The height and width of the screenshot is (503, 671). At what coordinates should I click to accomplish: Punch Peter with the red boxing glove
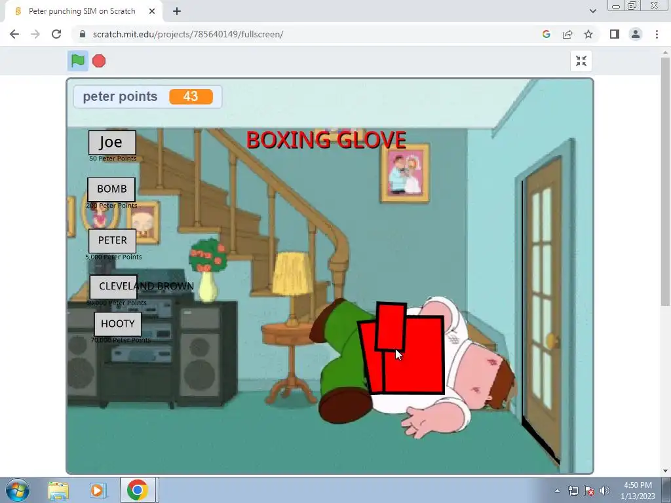click(401, 348)
